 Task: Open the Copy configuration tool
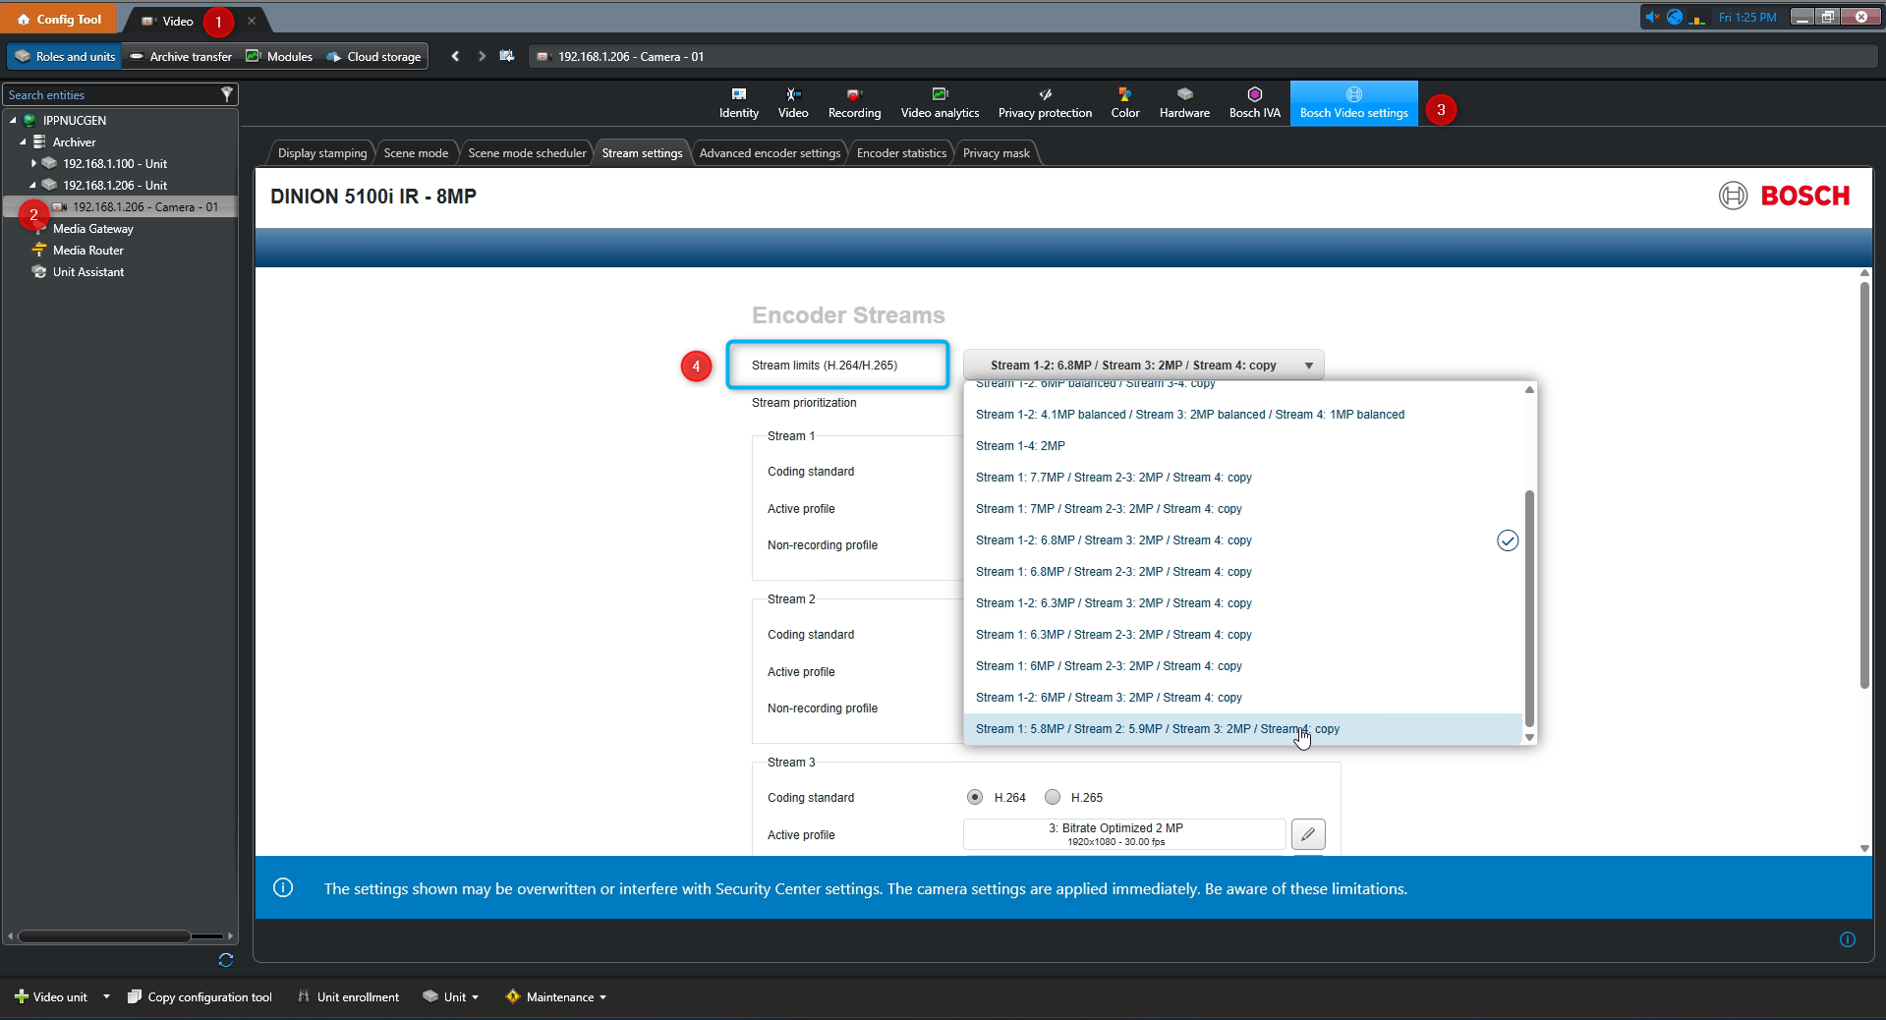pos(200,996)
